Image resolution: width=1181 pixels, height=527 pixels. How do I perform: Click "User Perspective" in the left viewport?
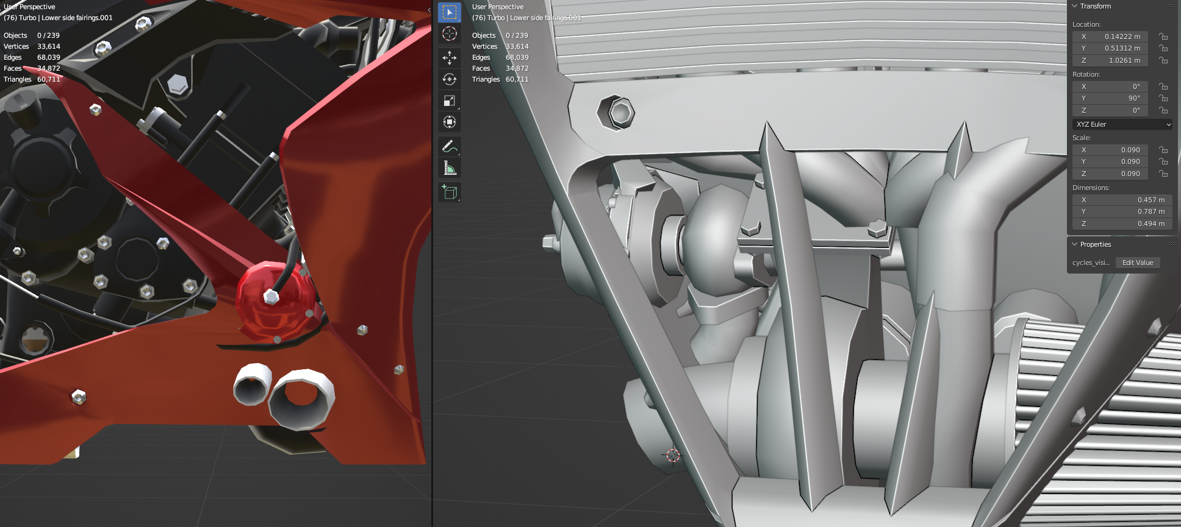(29, 7)
